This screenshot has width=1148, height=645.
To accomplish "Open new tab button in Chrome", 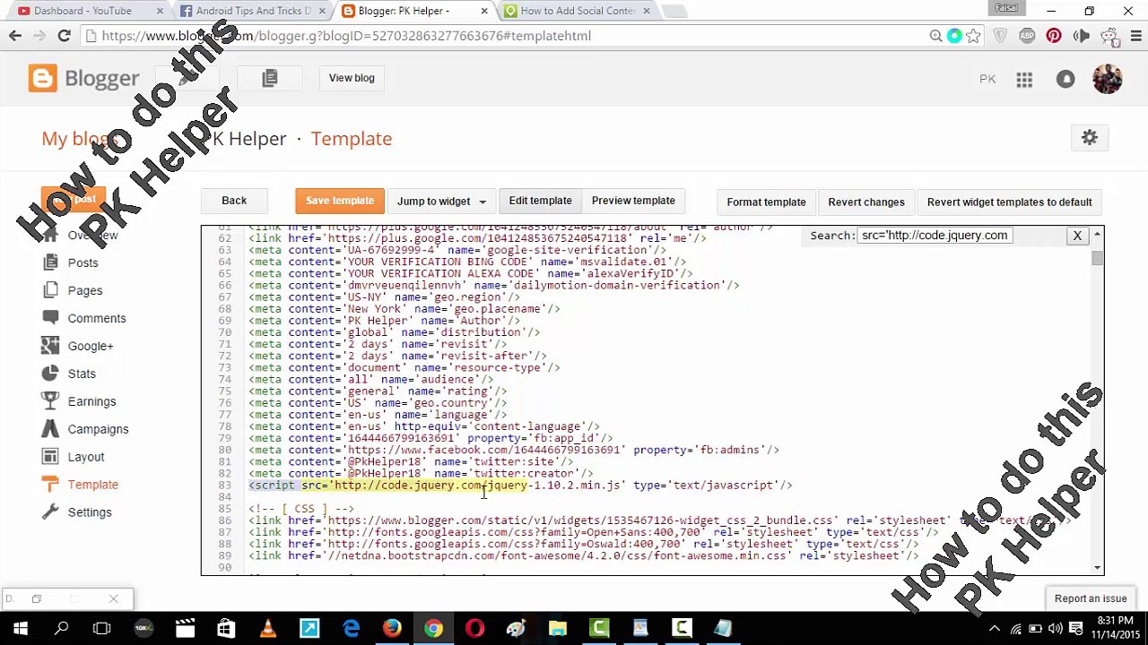I will pos(674,11).
